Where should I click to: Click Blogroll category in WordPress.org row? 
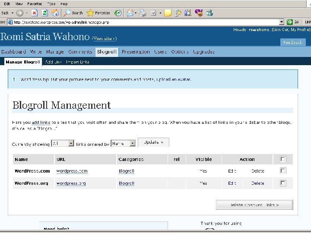(126, 183)
